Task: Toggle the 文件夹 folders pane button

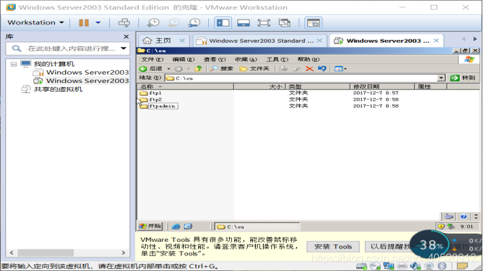Action: 254,69
